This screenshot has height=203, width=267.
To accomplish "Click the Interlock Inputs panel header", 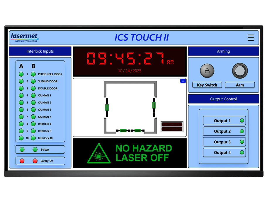I will pyautogui.click(x=40, y=51).
